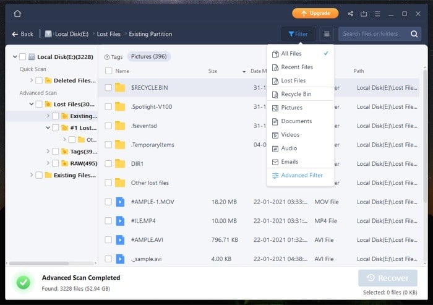Viewport: 433px width, 305px height.
Task: Click the search magnifier icon
Action: pos(414,34)
